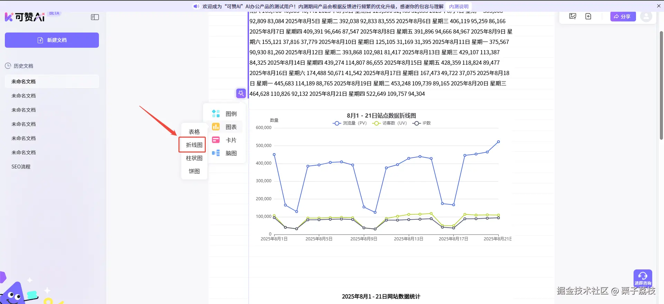The width and height of the screenshot is (664, 304).
Task: Open the first 未命名文档 in history
Action: [52, 81]
